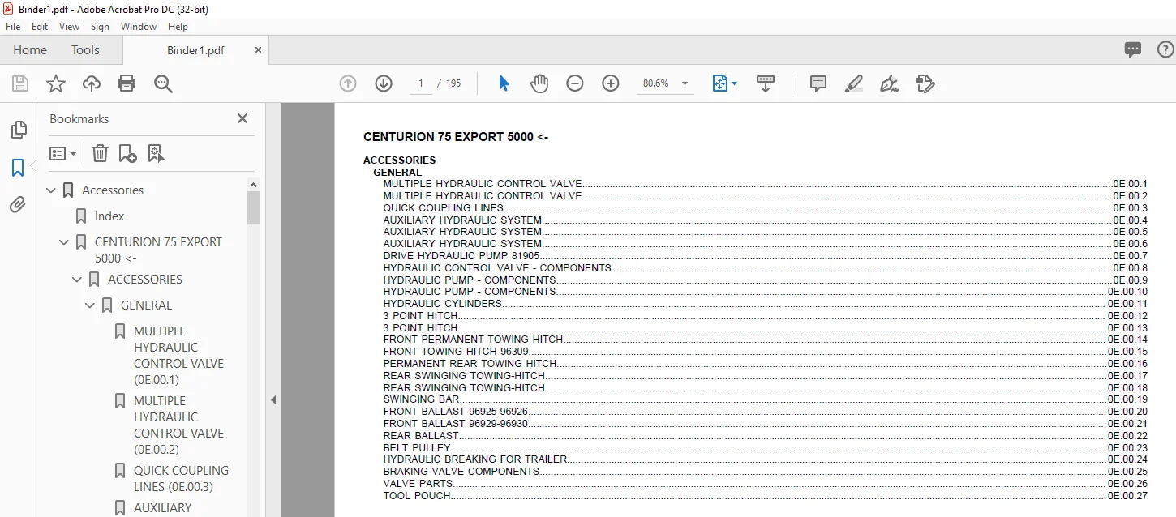Click QUICK COUPLING LINES entry in document

[x=444, y=207]
